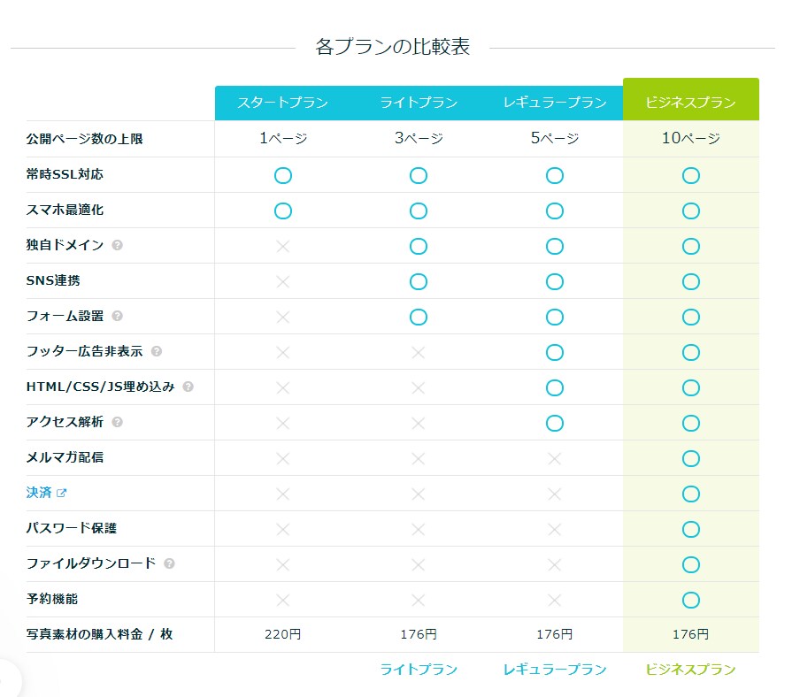Click cross icon for メルマガ配信 in レギュラープラン
Screen dimensions: 792x697
(555, 458)
